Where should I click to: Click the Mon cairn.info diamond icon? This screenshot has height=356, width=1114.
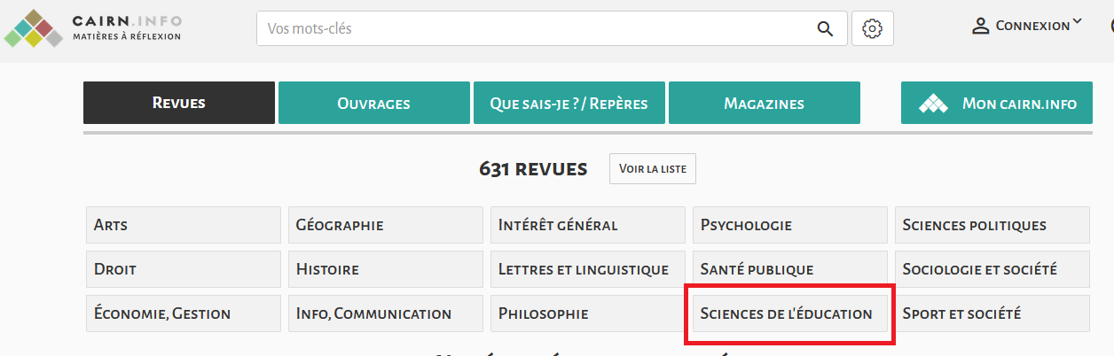(933, 104)
